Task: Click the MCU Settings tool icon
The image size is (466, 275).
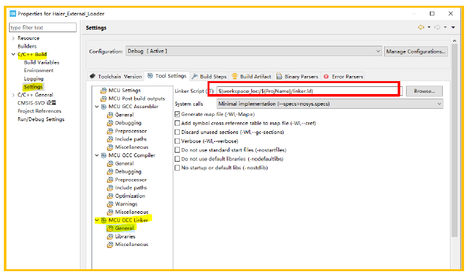Action: [103, 90]
